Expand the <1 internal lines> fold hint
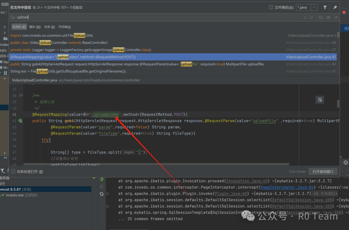 [325, 194]
